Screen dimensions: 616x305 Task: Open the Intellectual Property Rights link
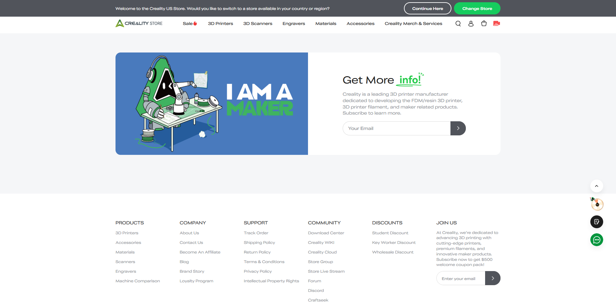point(271,281)
